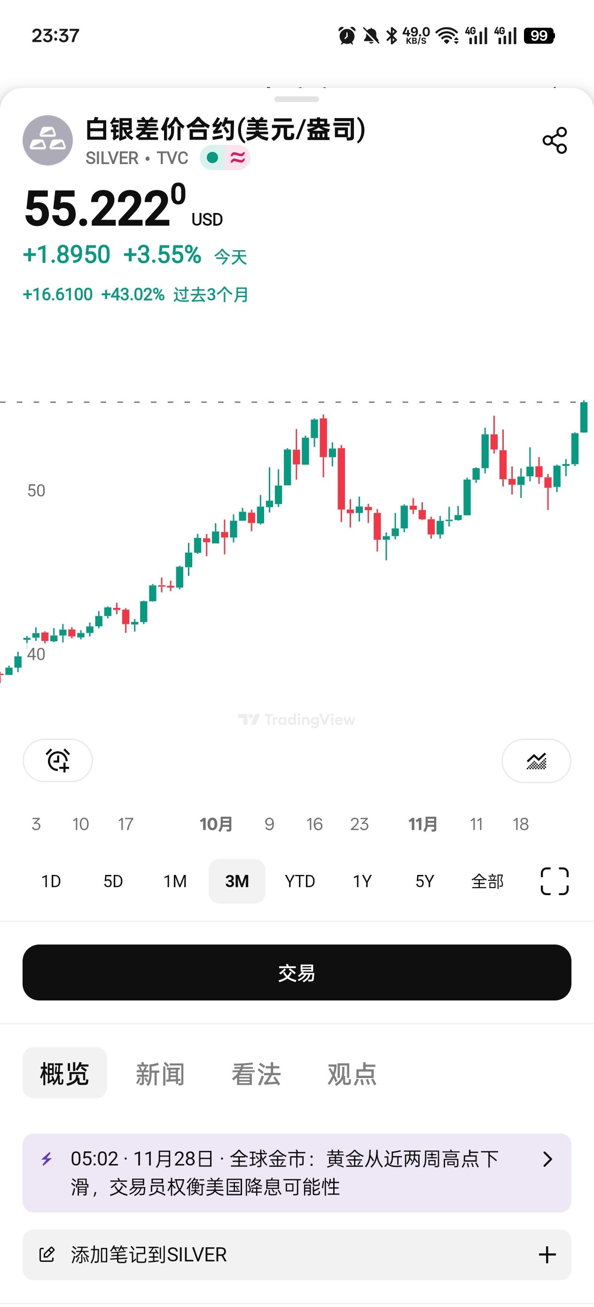594x1307 pixels.
Task: Tap the silver bars symbol logo
Action: point(47,141)
